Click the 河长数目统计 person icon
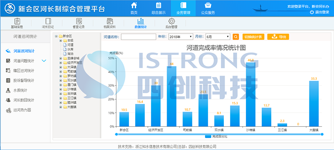The width and height of the screenshot is (334, 150). [8, 100]
